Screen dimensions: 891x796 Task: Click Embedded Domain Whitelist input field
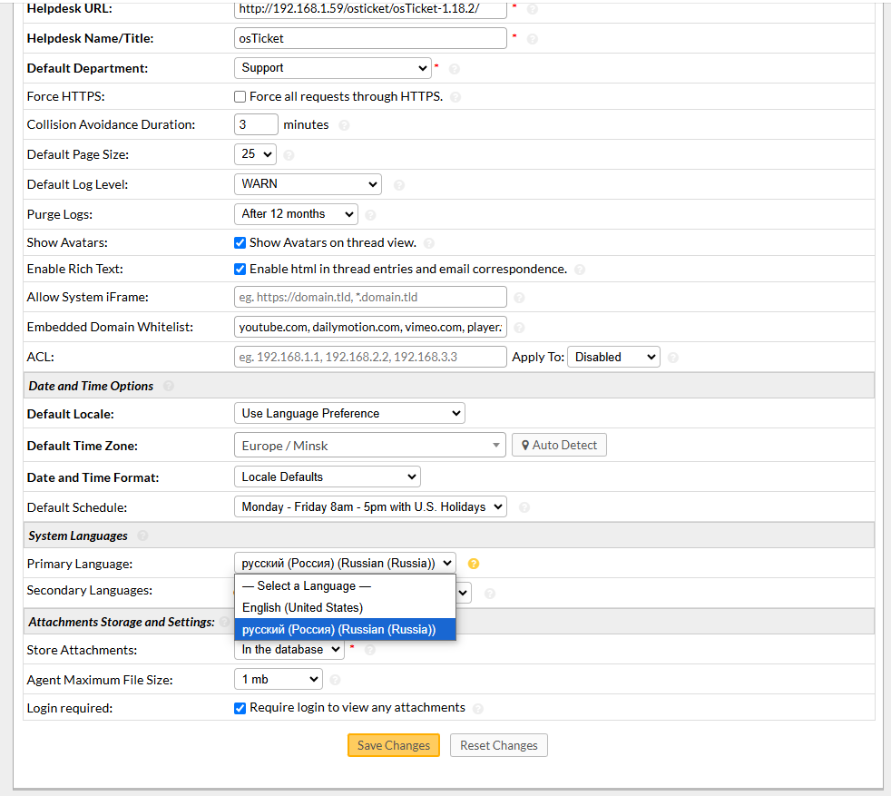click(370, 328)
